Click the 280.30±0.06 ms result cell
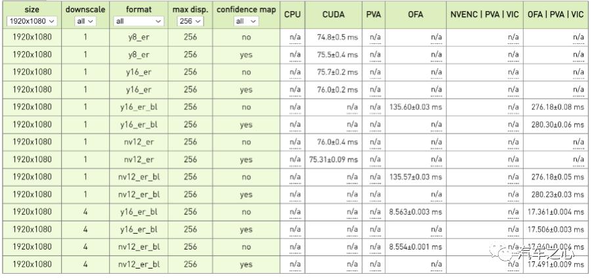 558,124
